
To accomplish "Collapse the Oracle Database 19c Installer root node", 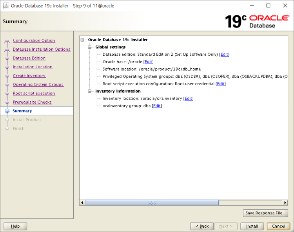I will [x=82, y=40].
